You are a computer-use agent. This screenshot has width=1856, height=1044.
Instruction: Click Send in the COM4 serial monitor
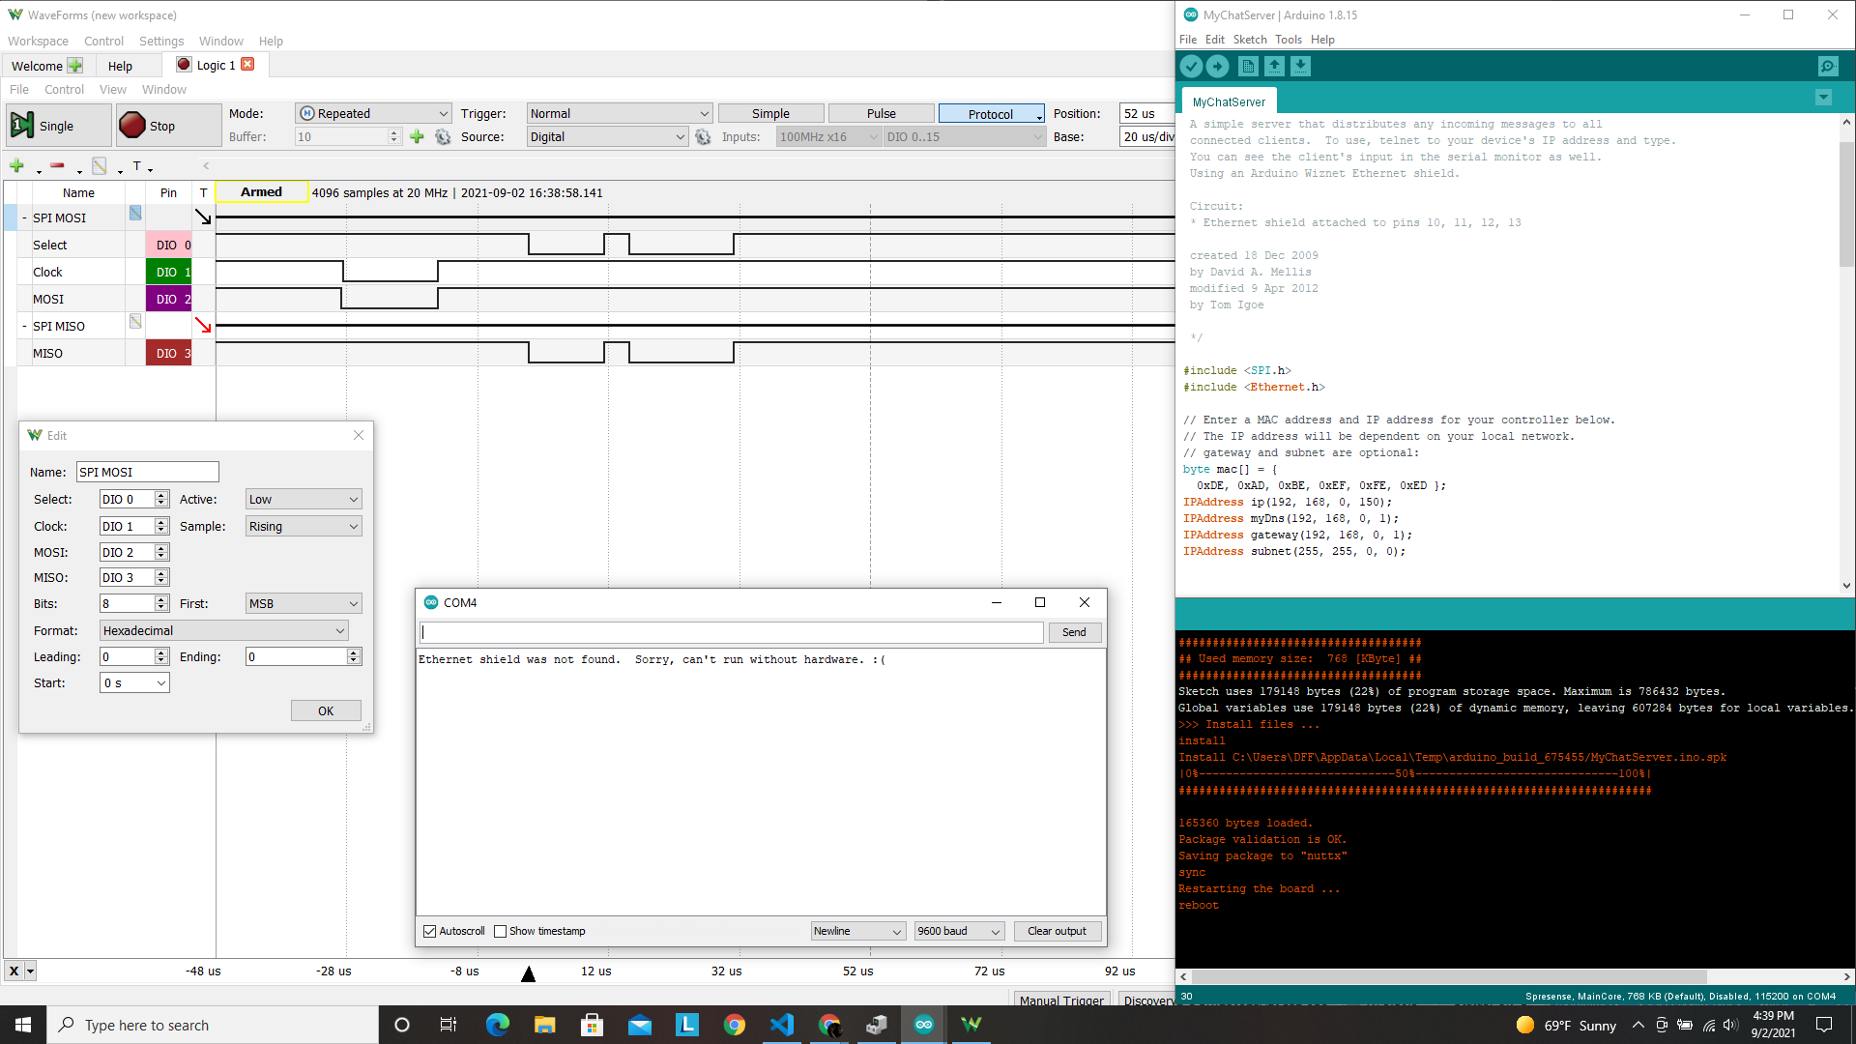pos(1074,632)
